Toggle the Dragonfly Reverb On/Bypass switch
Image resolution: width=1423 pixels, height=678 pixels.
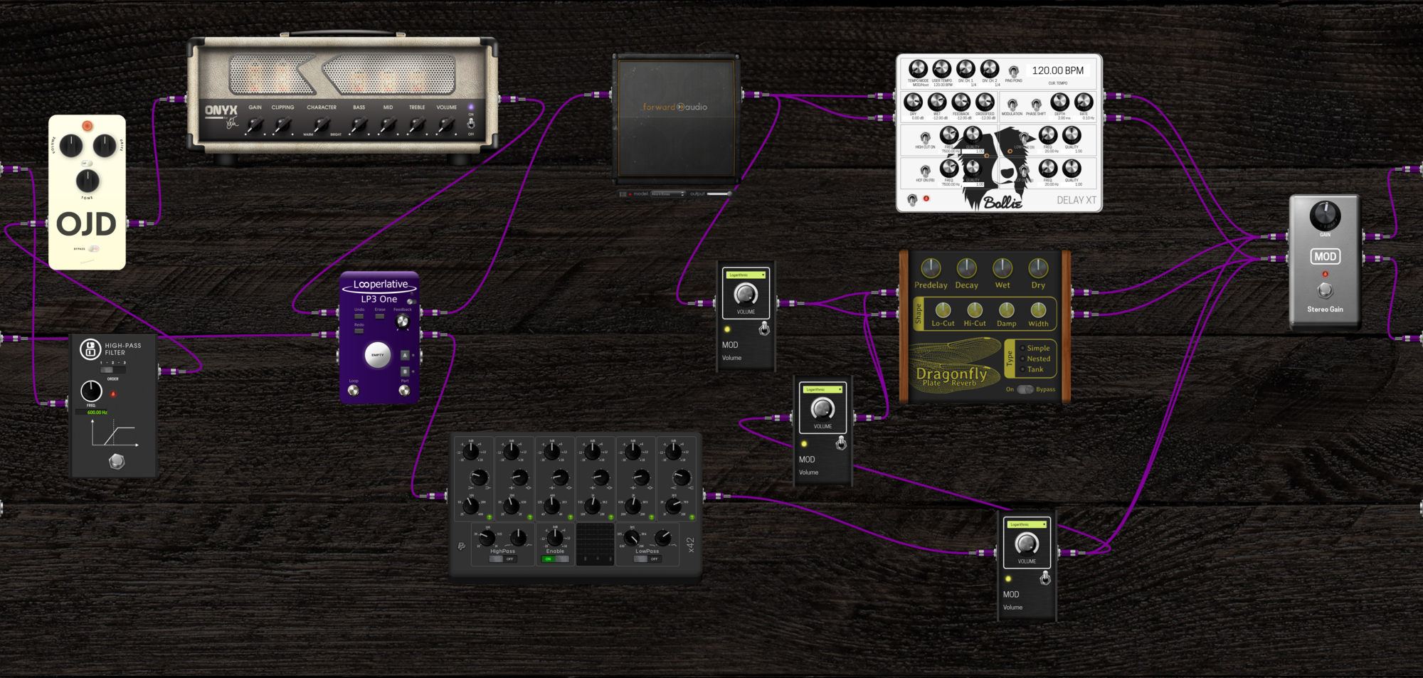click(1025, 389)
